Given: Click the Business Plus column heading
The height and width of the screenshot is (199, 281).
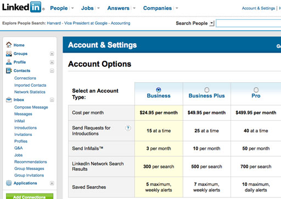Looking at the screenshot, I should tap(206, 96).
